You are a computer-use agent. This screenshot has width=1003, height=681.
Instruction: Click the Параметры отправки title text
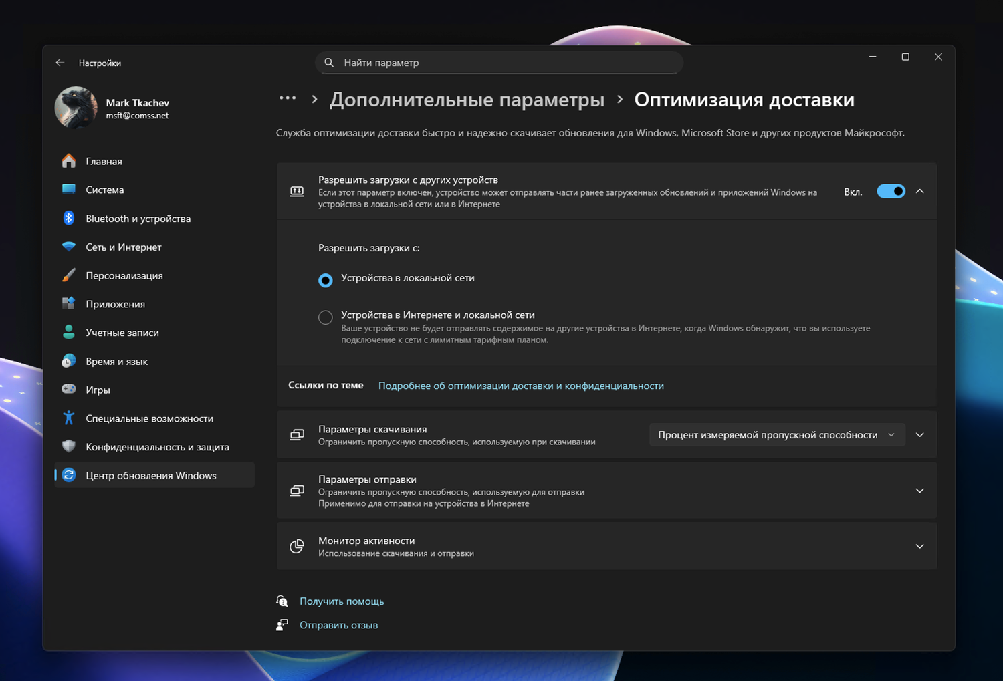367,479
